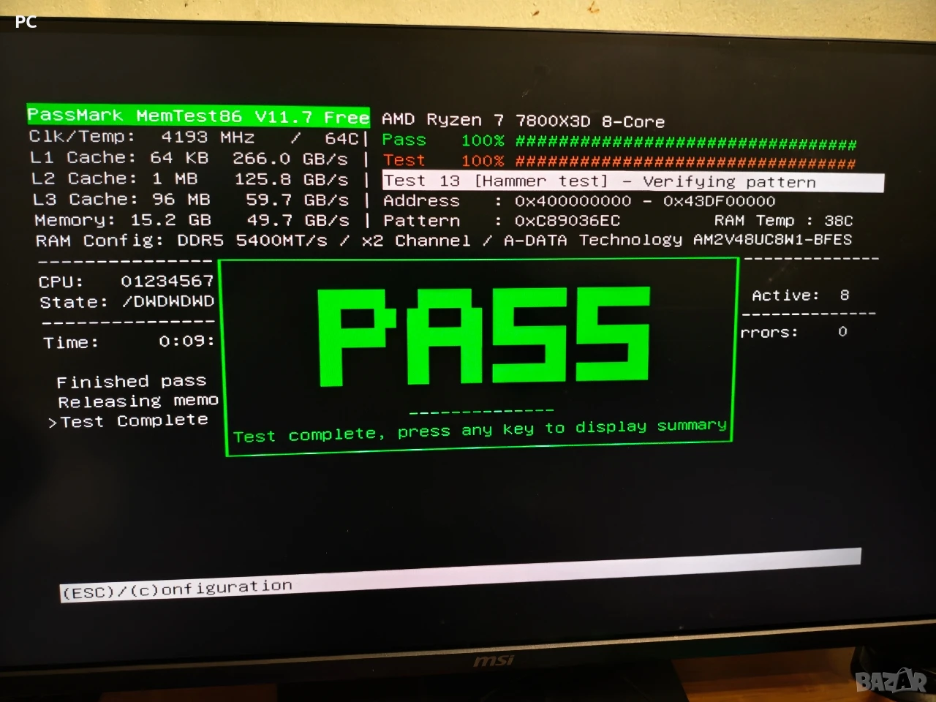Screen dimensions: 936x702
Task: Click the 49.7 GB/s memory speed
Action: pyautogui.click(x=298, y=220)
